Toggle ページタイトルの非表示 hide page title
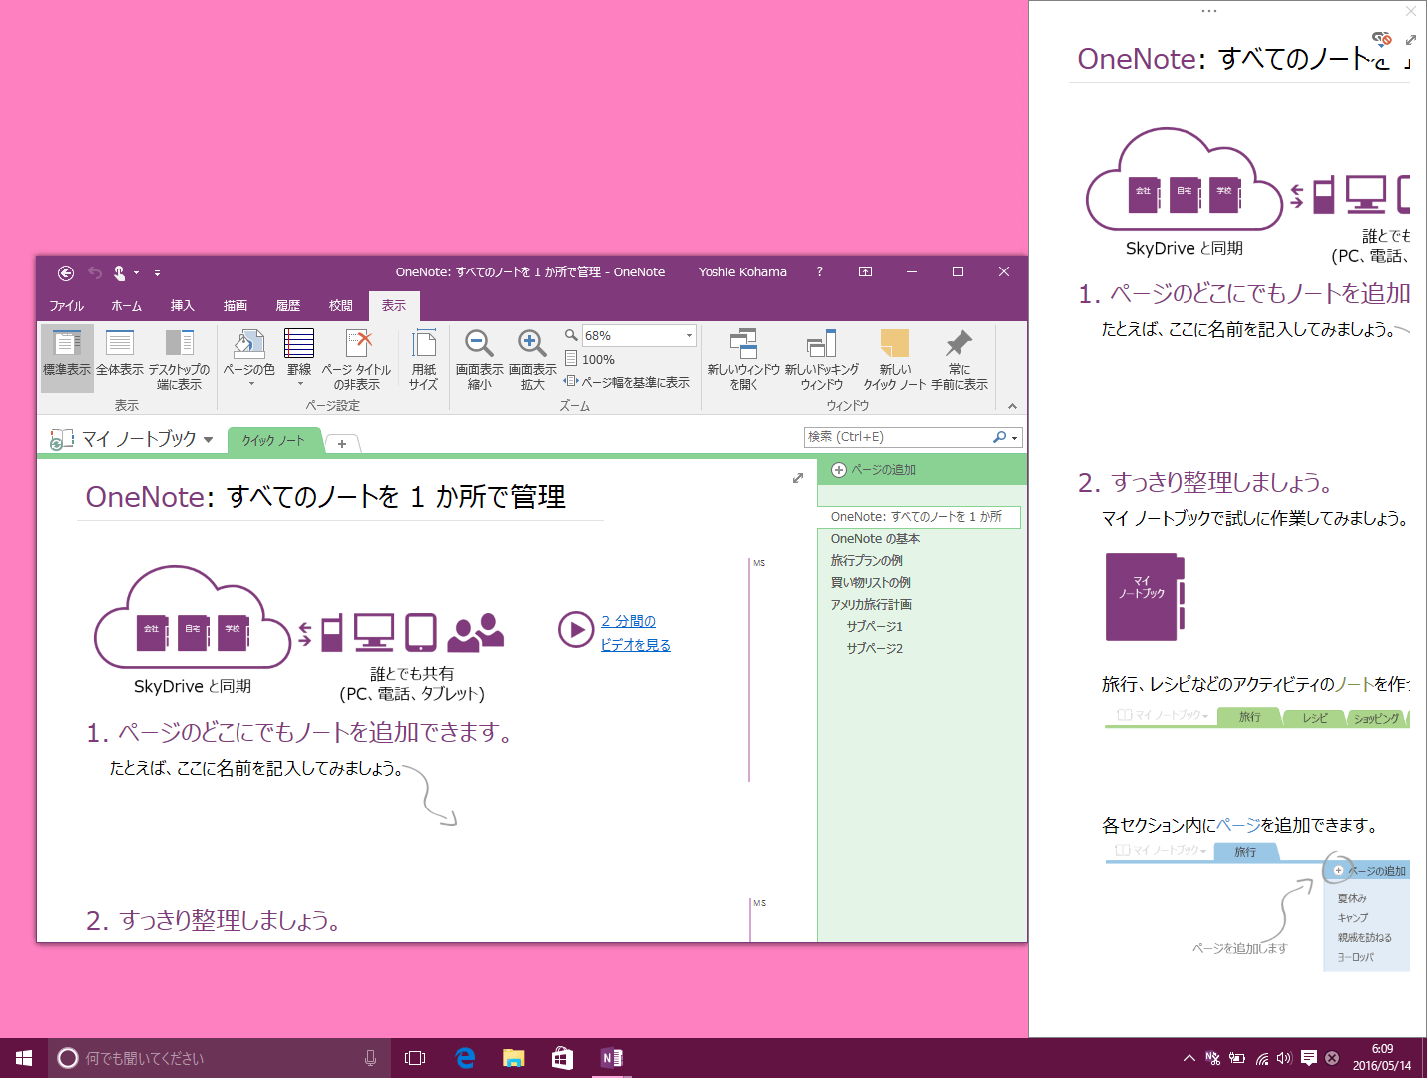Viewport: 1427px width, 1078px height. (356, 358)
